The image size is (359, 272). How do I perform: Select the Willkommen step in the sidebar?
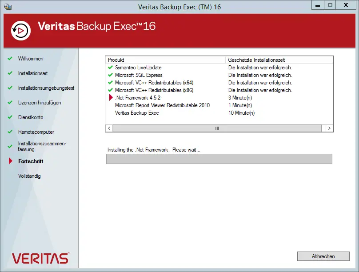pyautogui.click(x=31, y=59)
